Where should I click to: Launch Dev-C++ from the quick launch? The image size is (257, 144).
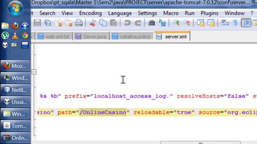pyautogui.click(x=25, y=45)
